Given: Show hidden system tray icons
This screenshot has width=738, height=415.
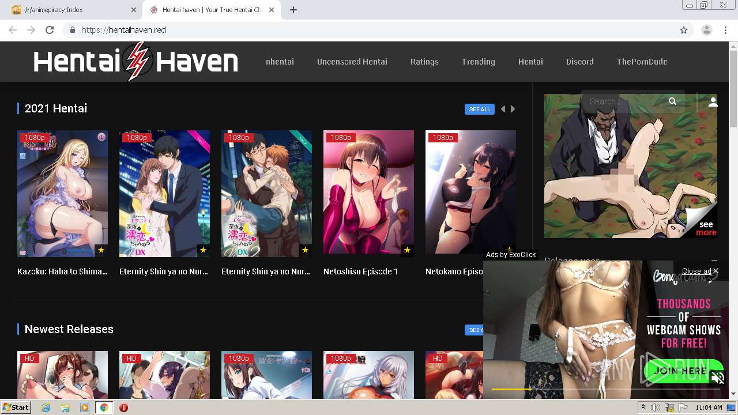Looking at the screenshot, I should tap(643, 408).
